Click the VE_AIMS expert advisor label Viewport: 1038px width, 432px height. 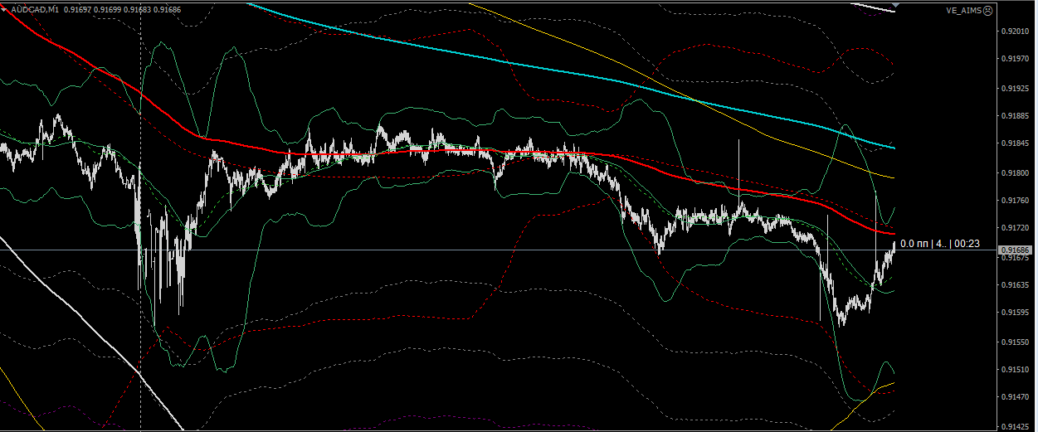(x=964, y=10)
